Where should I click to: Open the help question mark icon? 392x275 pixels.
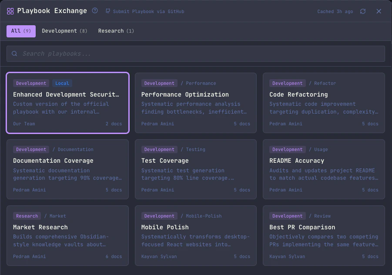click(95, 11)
